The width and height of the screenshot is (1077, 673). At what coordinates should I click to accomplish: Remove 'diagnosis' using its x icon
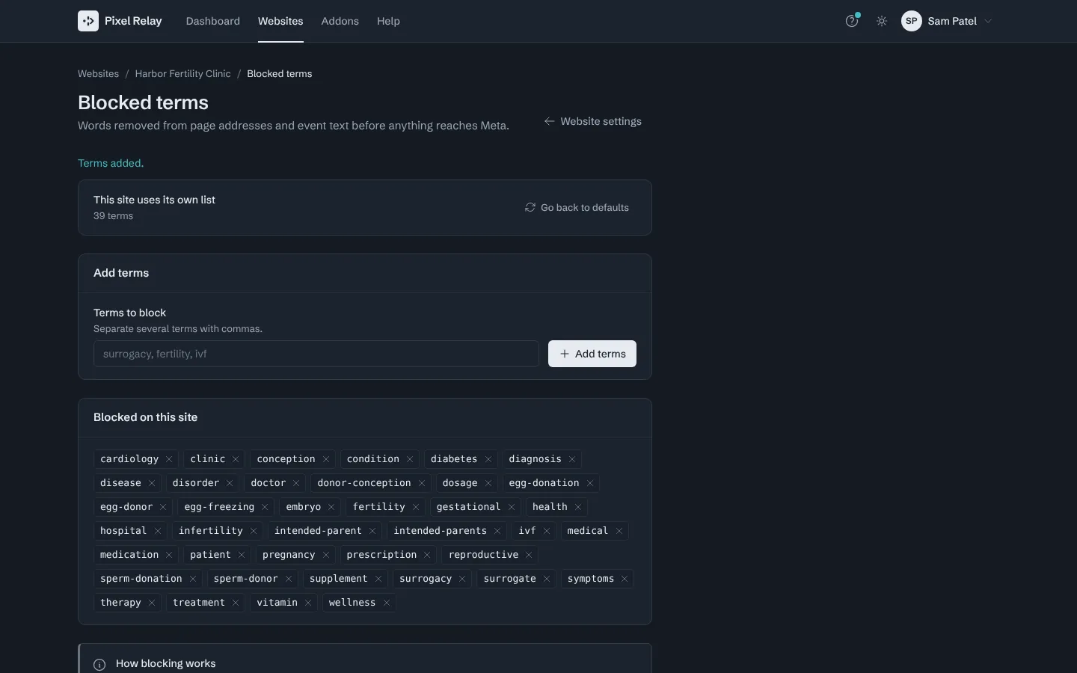[x=572, y=459]
